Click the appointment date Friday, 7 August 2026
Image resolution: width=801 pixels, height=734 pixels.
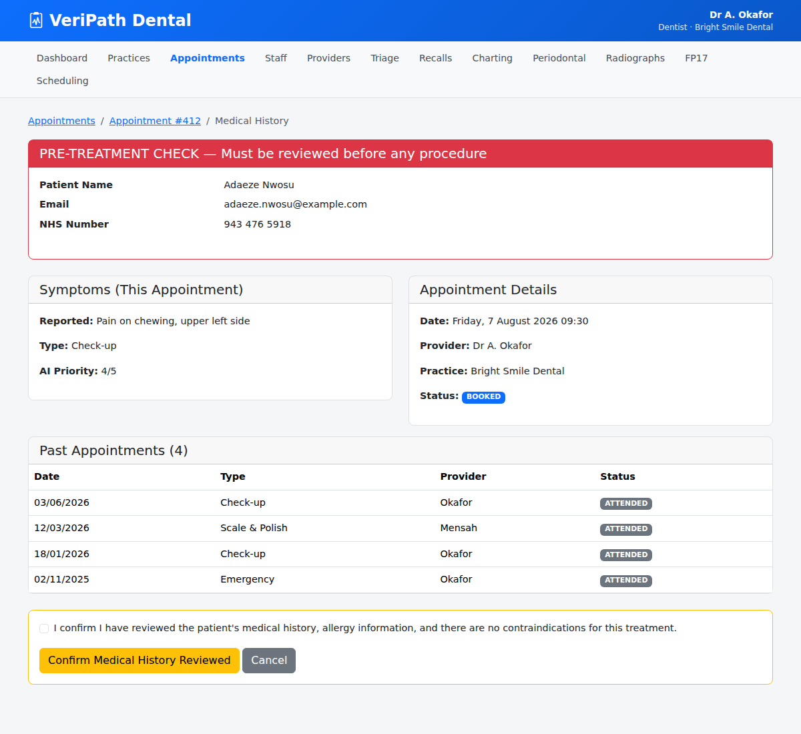(x=520, y=321)
